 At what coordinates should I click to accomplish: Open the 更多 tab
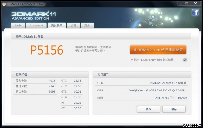[x=87, y=26]
